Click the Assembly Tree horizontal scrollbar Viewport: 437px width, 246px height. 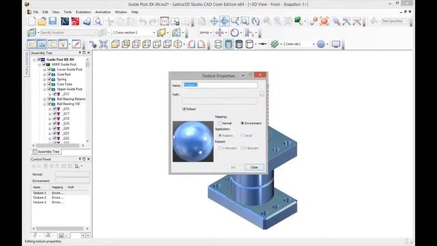click(x=58, y=146)
